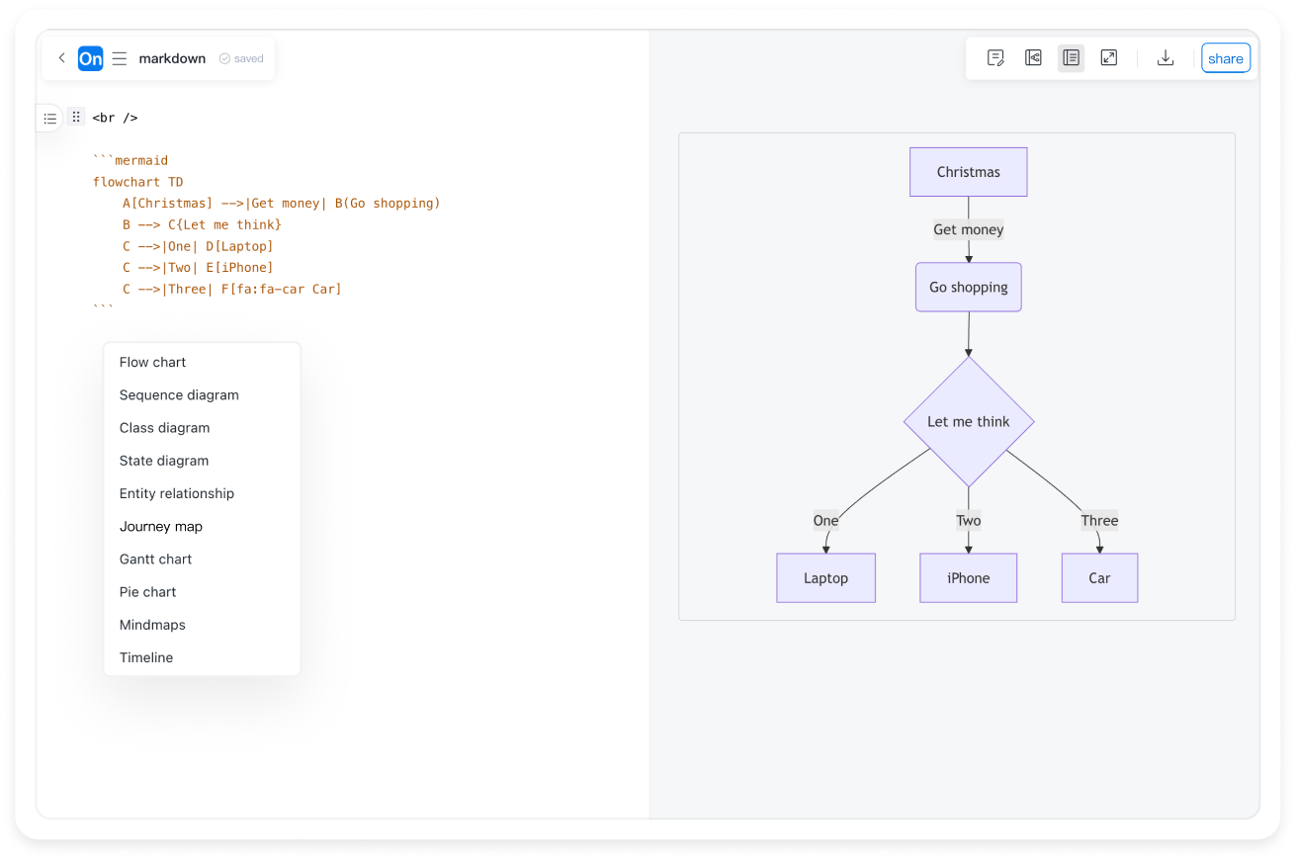Screen dimensions: 1296x861
Task: Click the share button
Action: (x=1226, y=58)
